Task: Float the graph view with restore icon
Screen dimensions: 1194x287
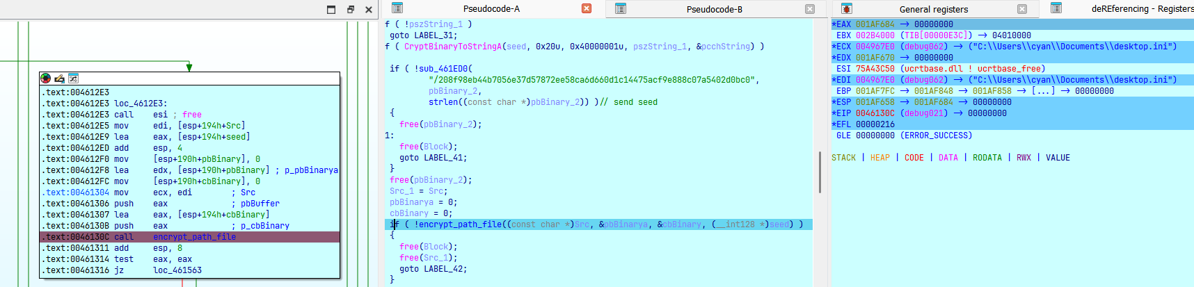Action: 350,9
